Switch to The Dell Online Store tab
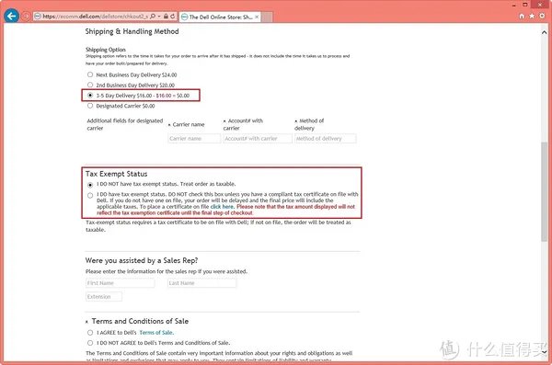 [220, 17]
